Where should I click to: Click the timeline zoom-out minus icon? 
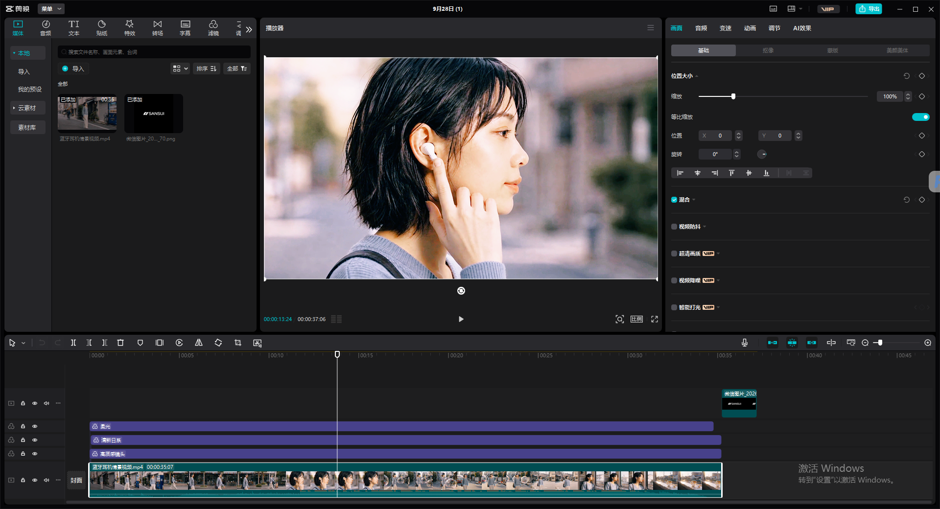point(865,343)
